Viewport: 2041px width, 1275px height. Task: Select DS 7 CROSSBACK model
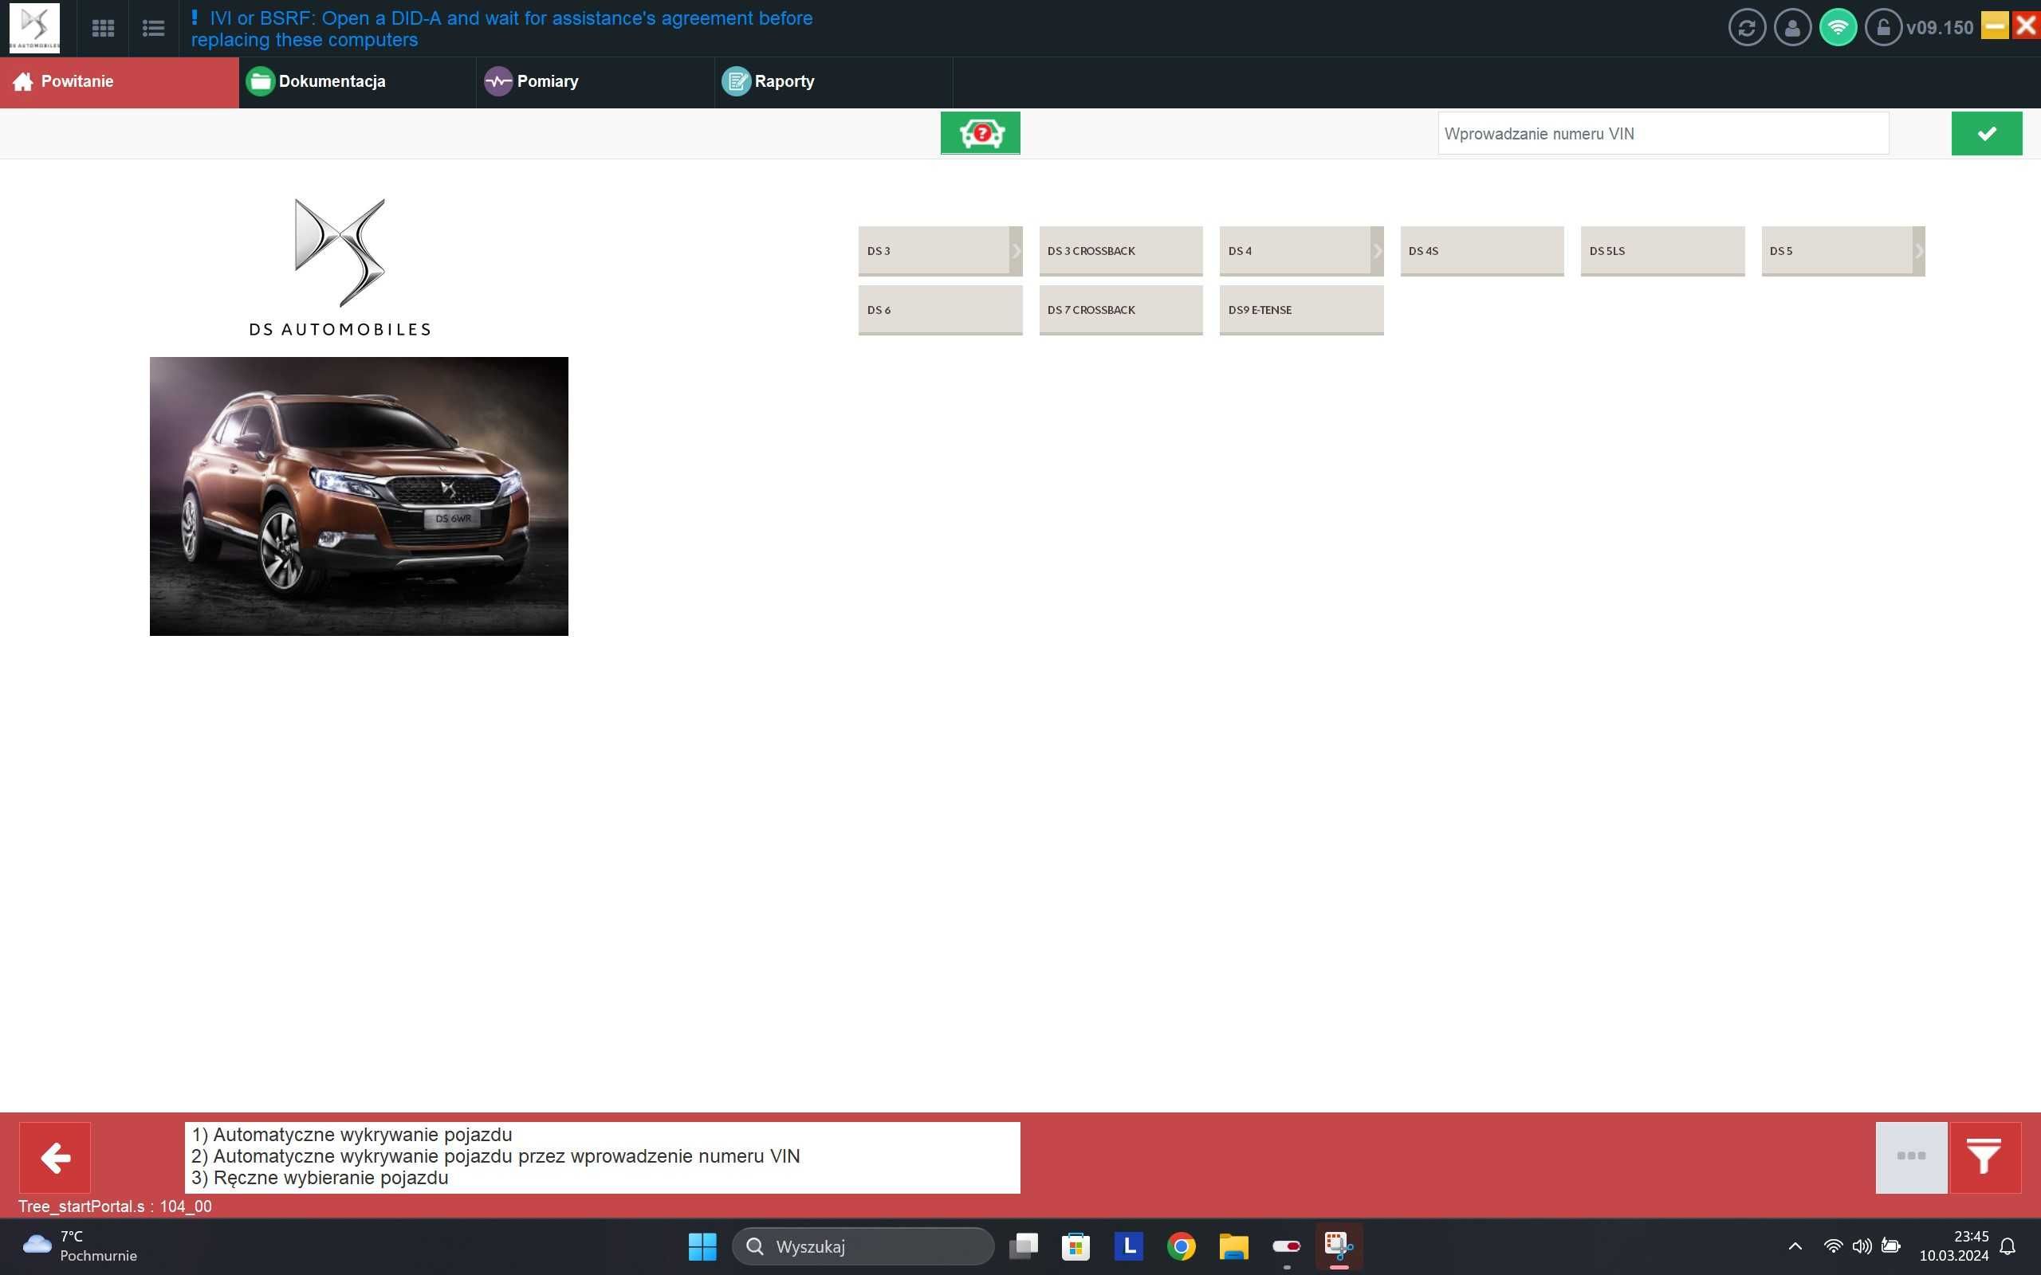pos(1121,310)
